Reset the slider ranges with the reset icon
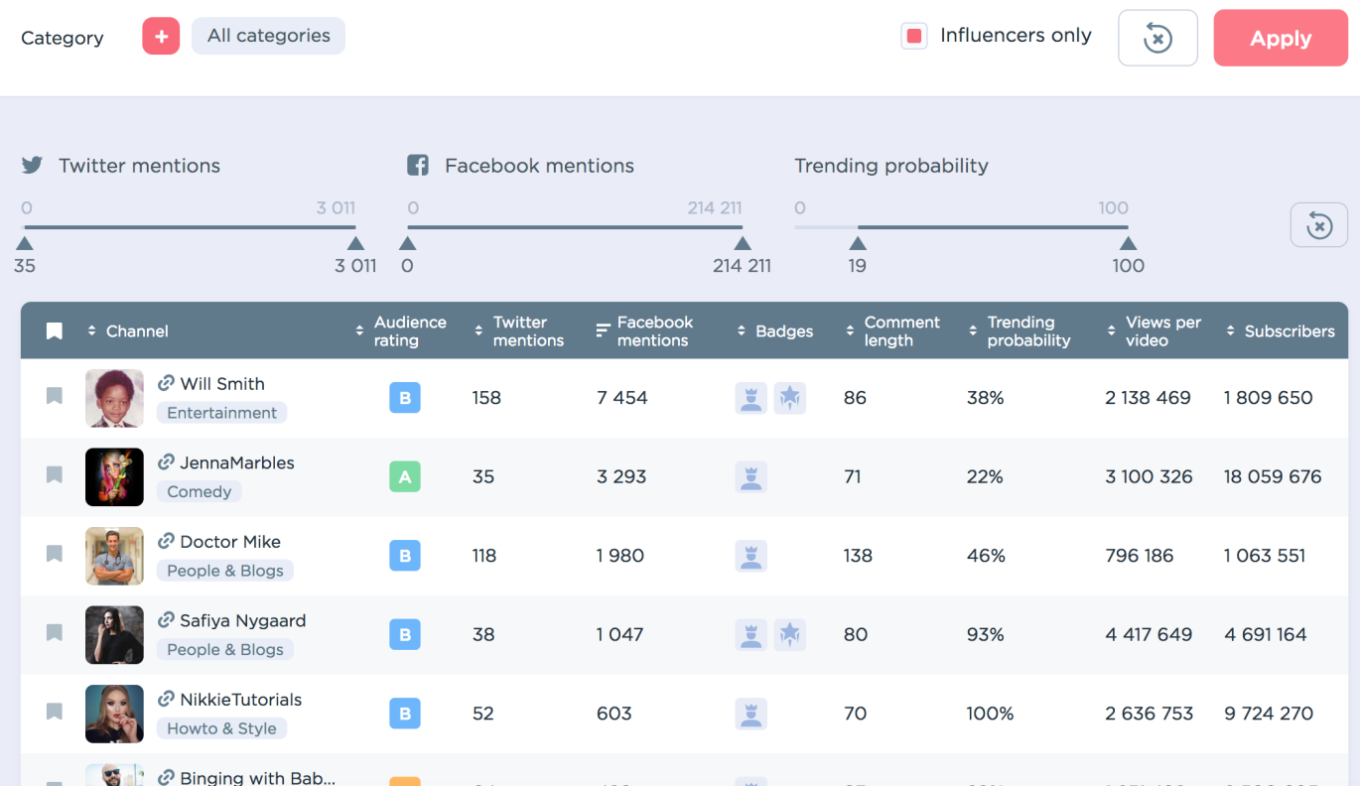This screenshot has height=786, width=1360. pyautogui.click(x=1318, y=224)
